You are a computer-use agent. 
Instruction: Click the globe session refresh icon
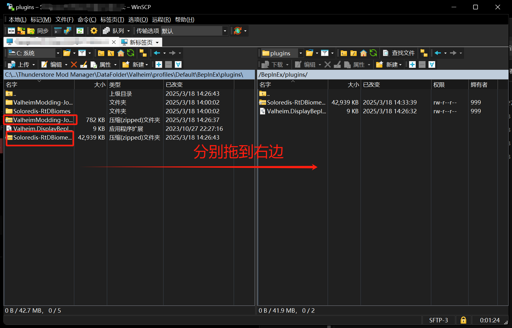[238, 31]
